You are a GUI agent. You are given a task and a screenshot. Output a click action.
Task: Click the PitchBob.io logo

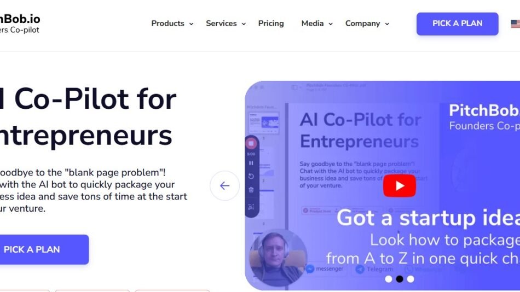click(20, 24)
